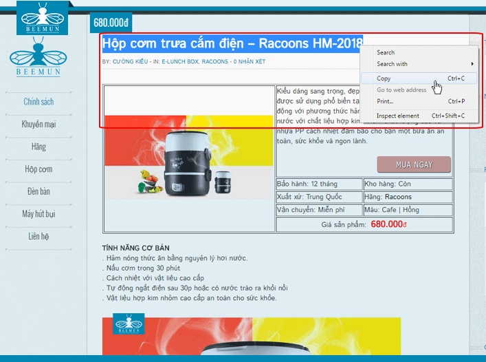486x362 pixels.
Task: Choose Search in the context menu
Action: pyautogui.click(x=419, y=52)
